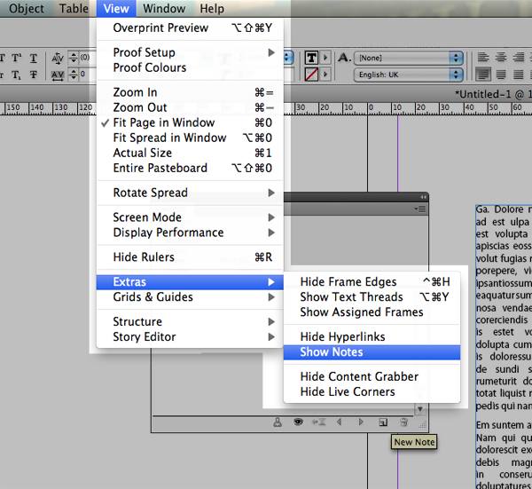The width and height of the screenshot is (532, 489).
Task: Click the Notes panel scroll down arrow
Action: pyautogui.click(x=420, y=409)
